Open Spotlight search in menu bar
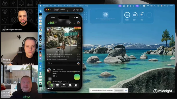This screenshot has width=177, height=99. click(x=155, y=6)
